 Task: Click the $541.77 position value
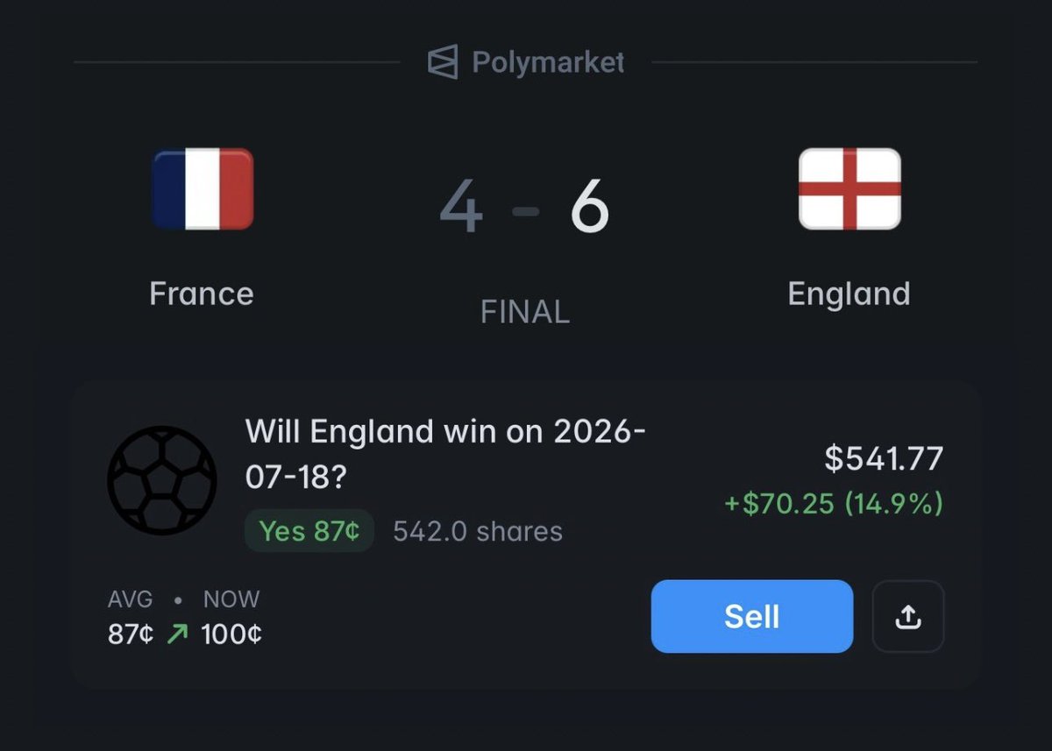coord(884,458)
